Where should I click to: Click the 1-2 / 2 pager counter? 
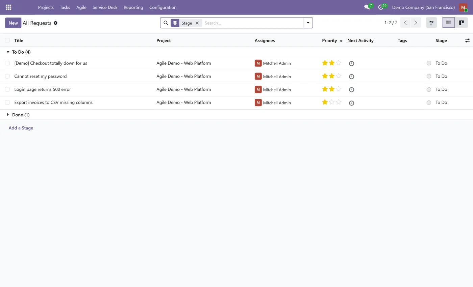(x=391, y=23)
